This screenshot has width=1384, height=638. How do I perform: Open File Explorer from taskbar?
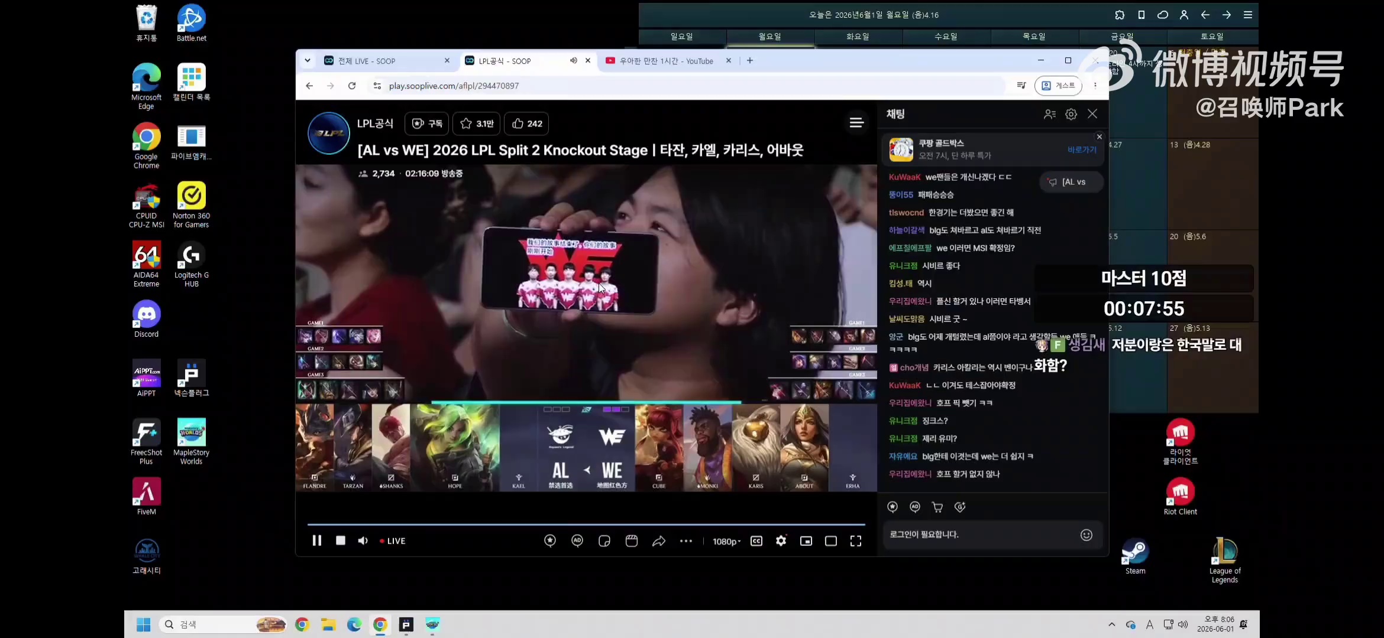[328, 624]
